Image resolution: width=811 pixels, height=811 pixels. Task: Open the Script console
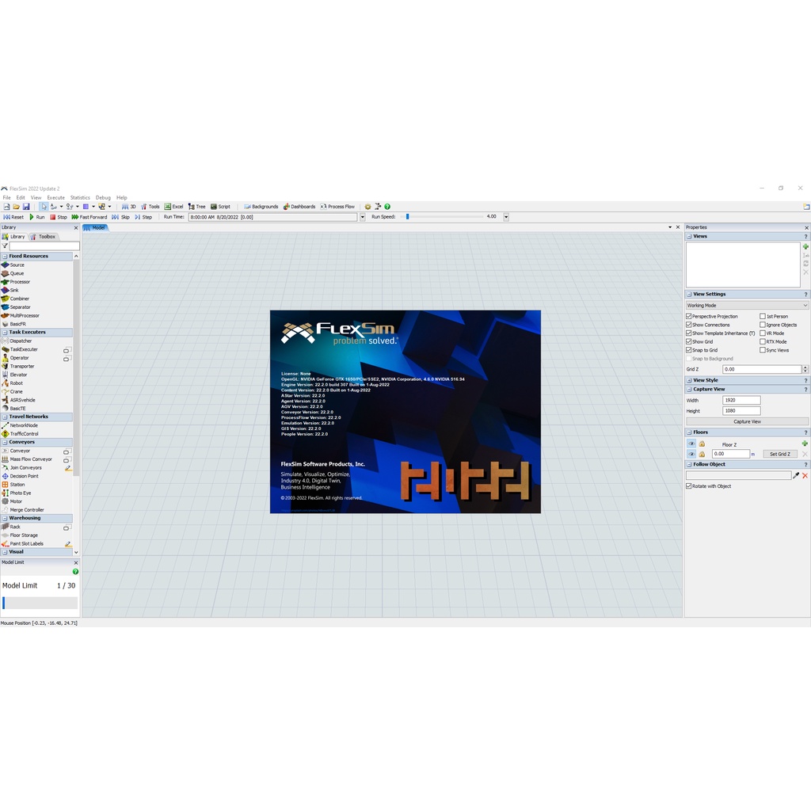point(220,207)
